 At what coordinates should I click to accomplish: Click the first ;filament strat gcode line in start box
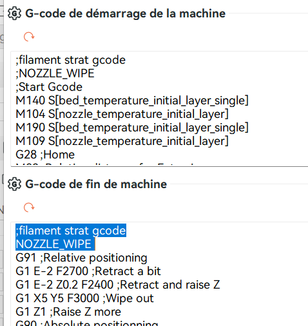(71, 60)
